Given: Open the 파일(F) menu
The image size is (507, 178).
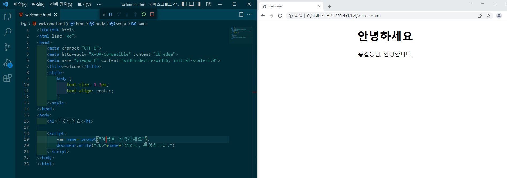Looking at the screenshot, I should pos(20,4).
